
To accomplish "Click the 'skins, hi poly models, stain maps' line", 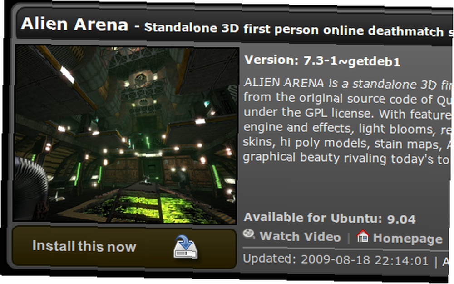I will tap(347, 143).
